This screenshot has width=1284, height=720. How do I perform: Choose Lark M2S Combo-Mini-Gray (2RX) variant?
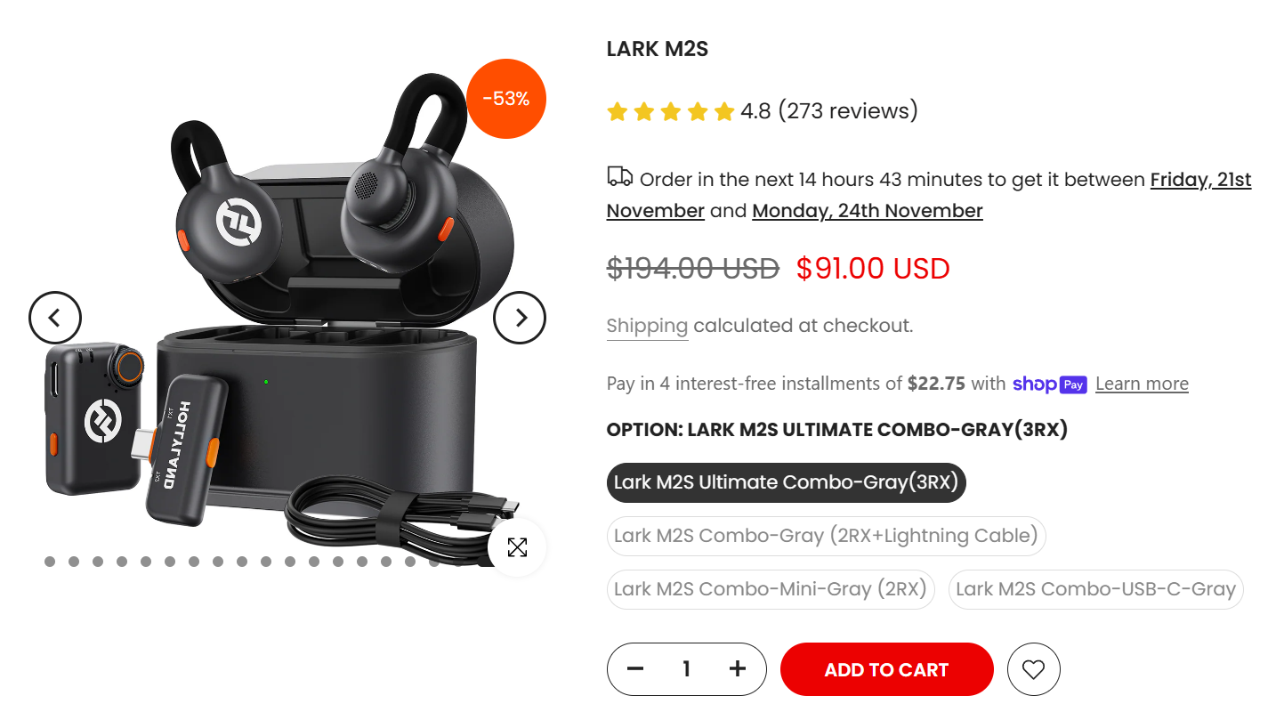(x=771, y=589)
